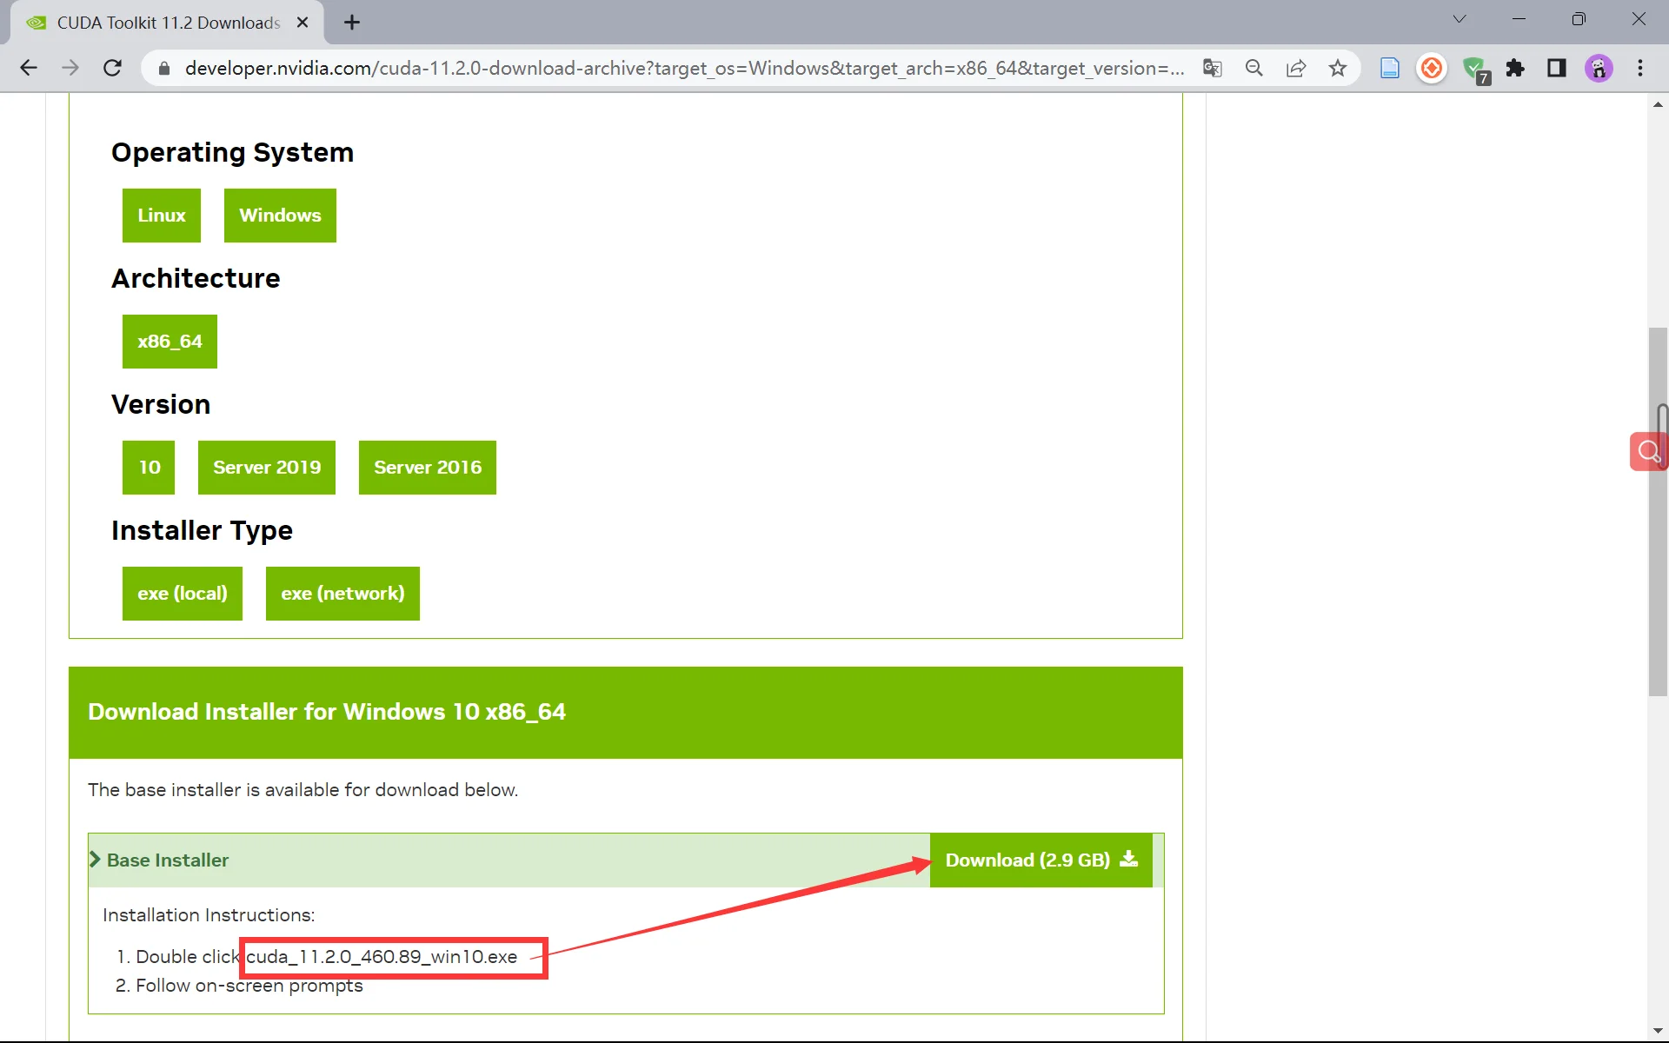Open a new browser tab

(352, 23)
